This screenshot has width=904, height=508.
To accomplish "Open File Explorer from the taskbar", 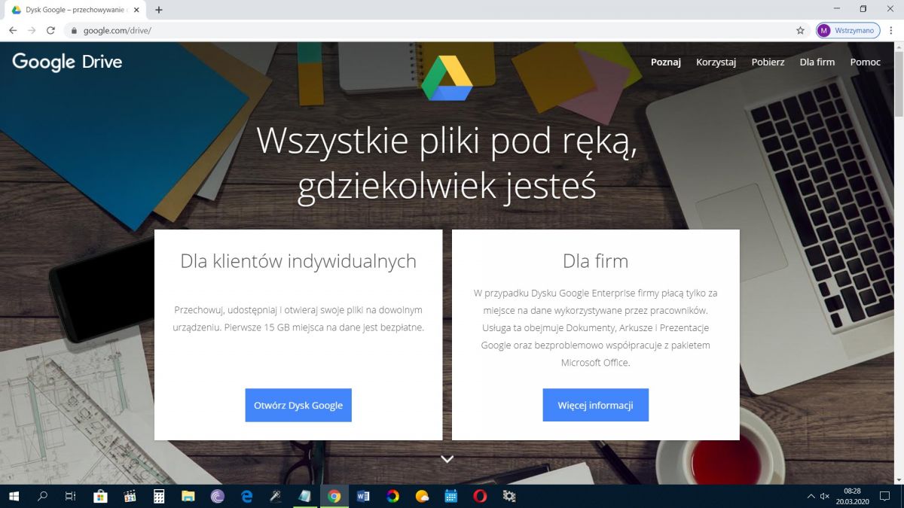I will coord(188,496).
